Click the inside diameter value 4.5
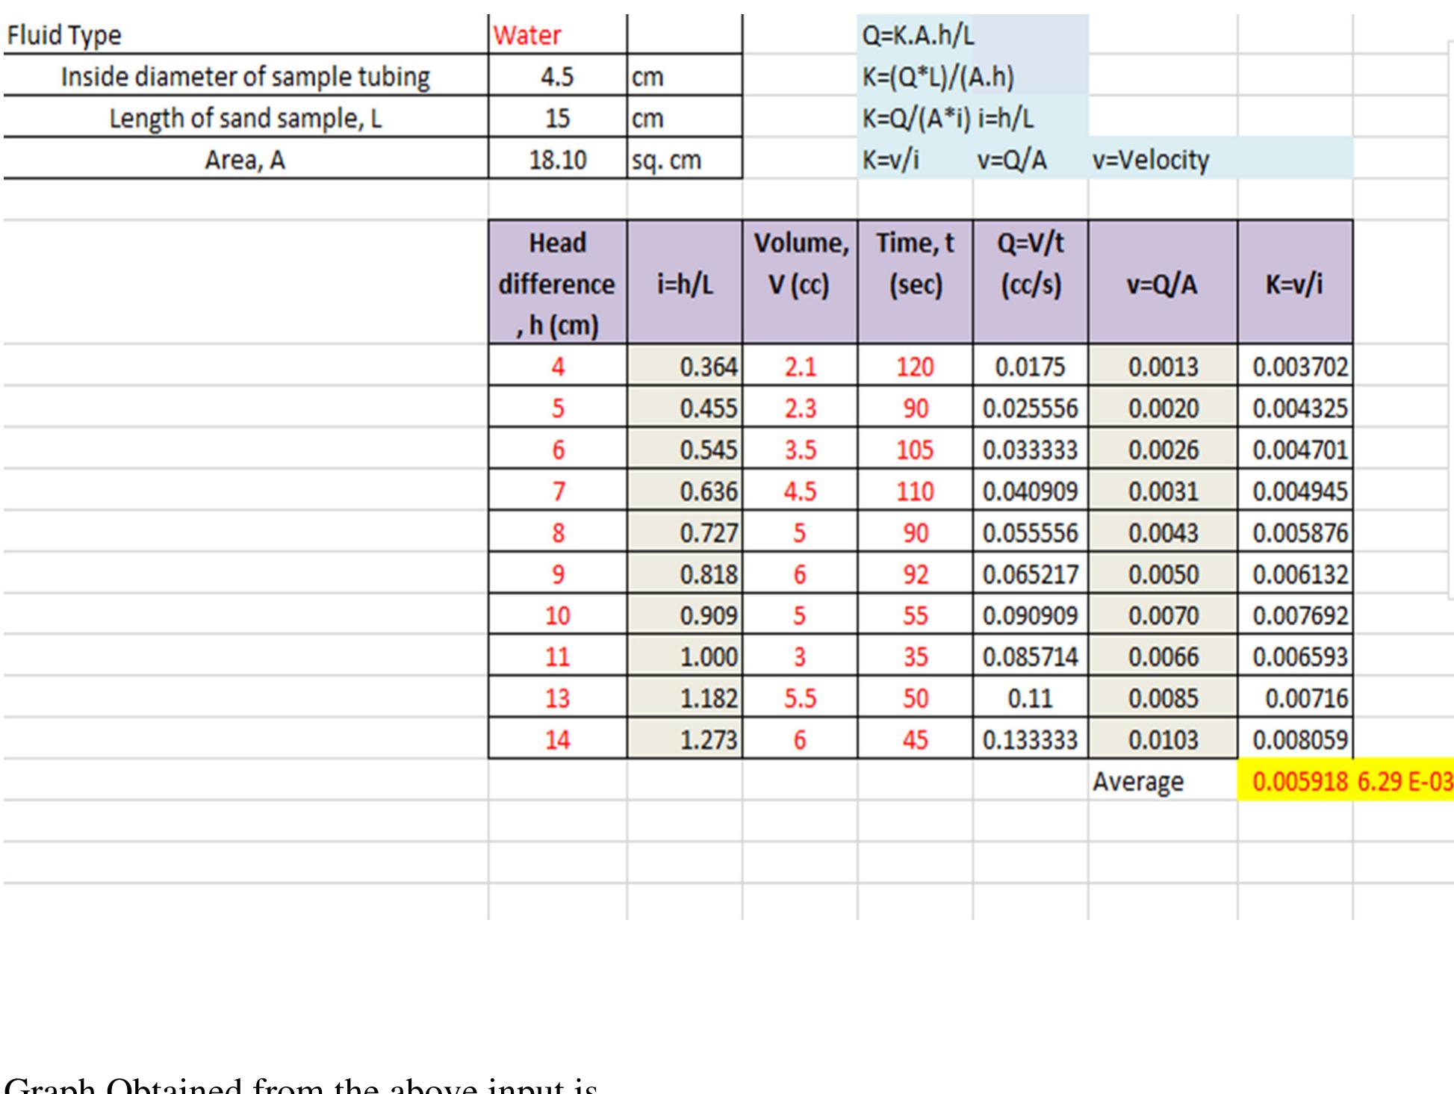This screenshot has height=1094, width=1454. point(556,77)
